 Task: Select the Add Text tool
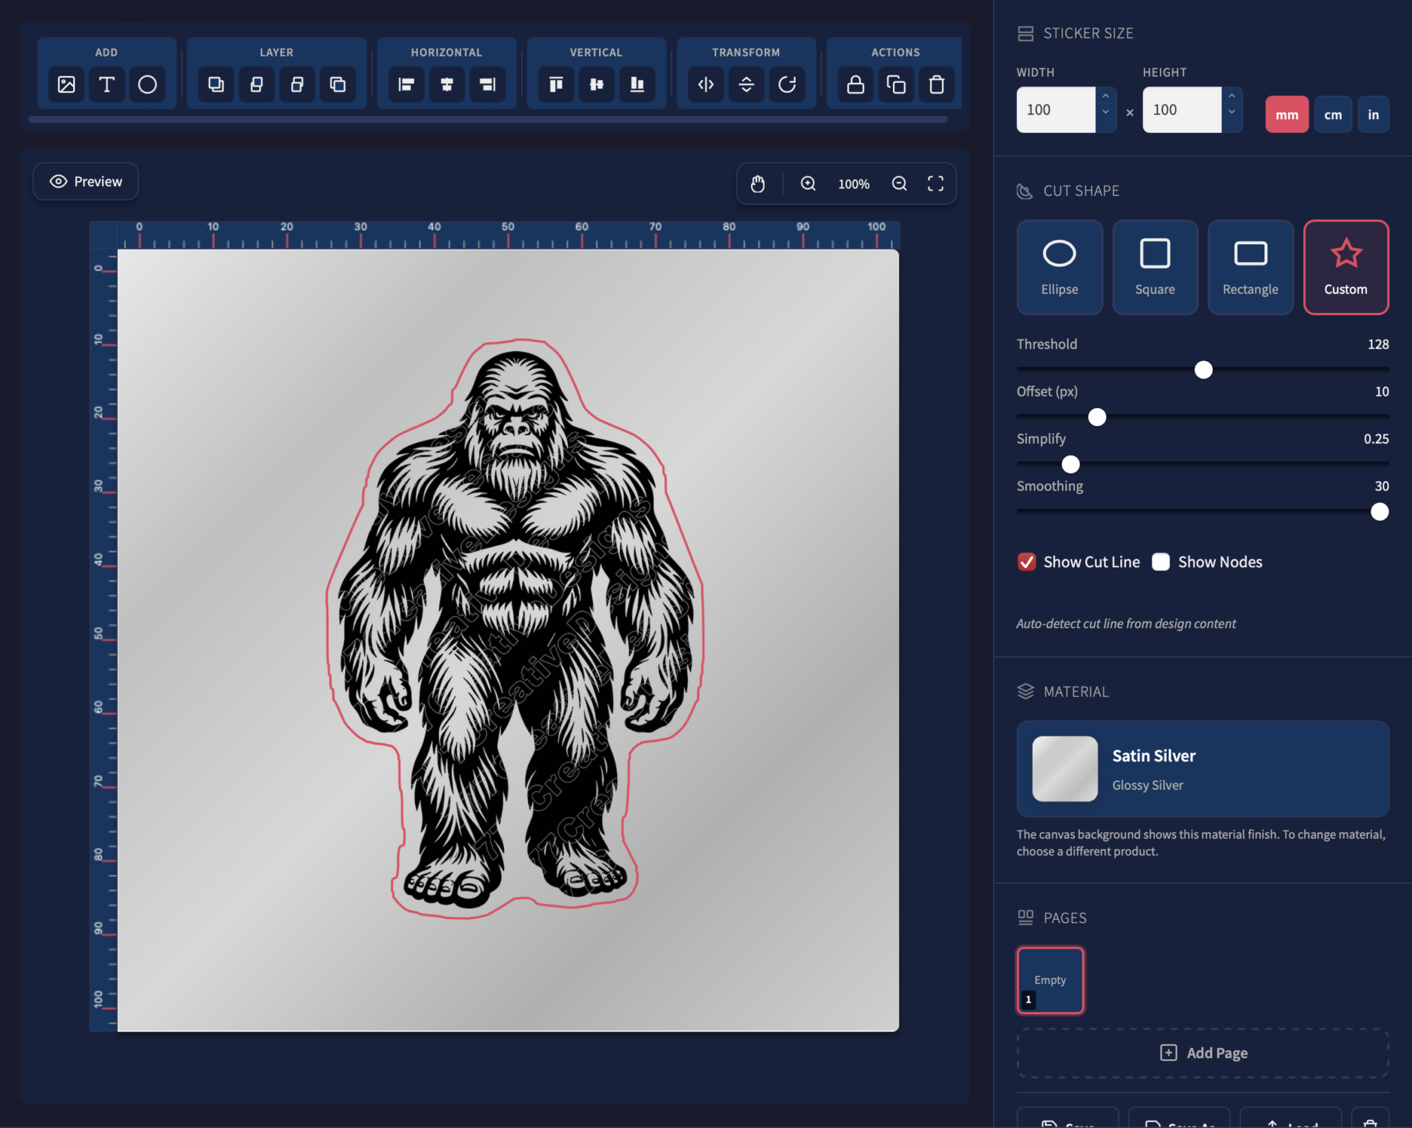click(107, 84)
